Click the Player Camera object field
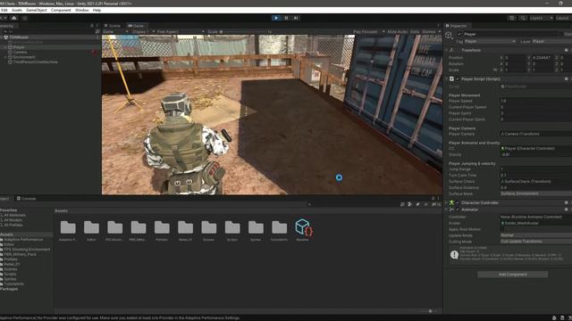The width and height of the screenshot is (572, 321). click(536, 134)
